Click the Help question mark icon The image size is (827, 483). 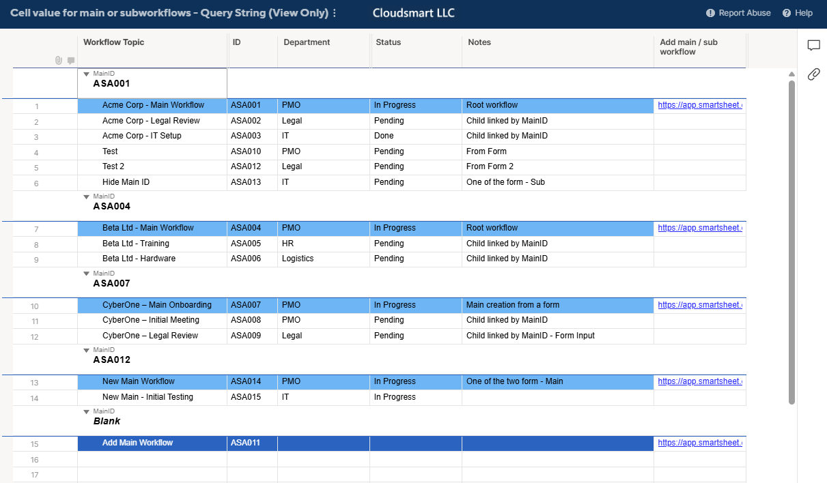pyautogui.click(x=787, y=13)
